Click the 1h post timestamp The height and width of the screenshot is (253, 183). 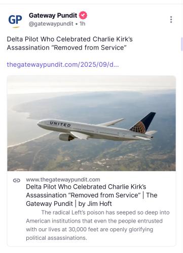coord(83,24)
